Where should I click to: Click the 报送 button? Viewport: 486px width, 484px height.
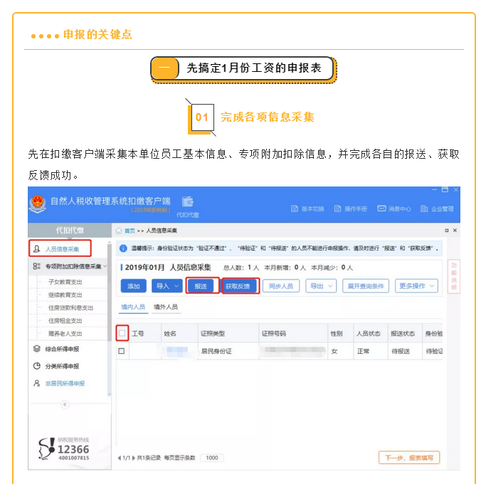pos(202,286)
